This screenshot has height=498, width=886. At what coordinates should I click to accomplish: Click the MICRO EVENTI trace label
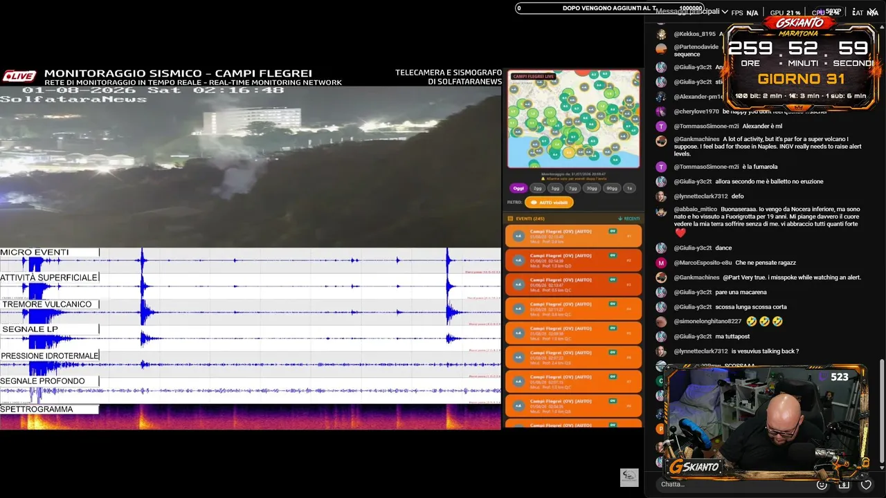point(35,252)
